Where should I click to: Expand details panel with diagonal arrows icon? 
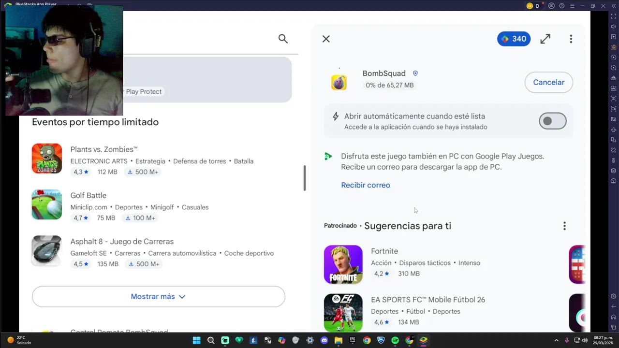(x=545, y=39)
